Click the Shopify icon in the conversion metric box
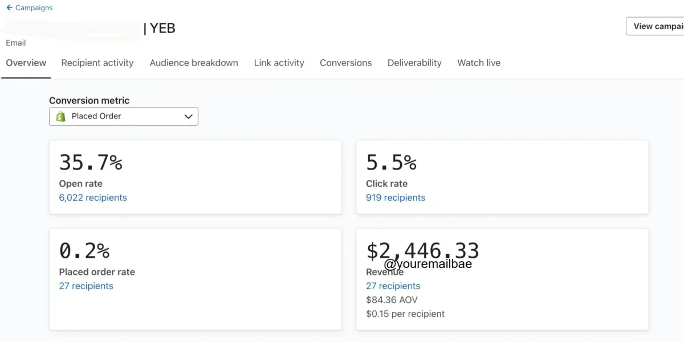Screen dimensions: 684x342 pyautogui.click(x=61, y=117)
